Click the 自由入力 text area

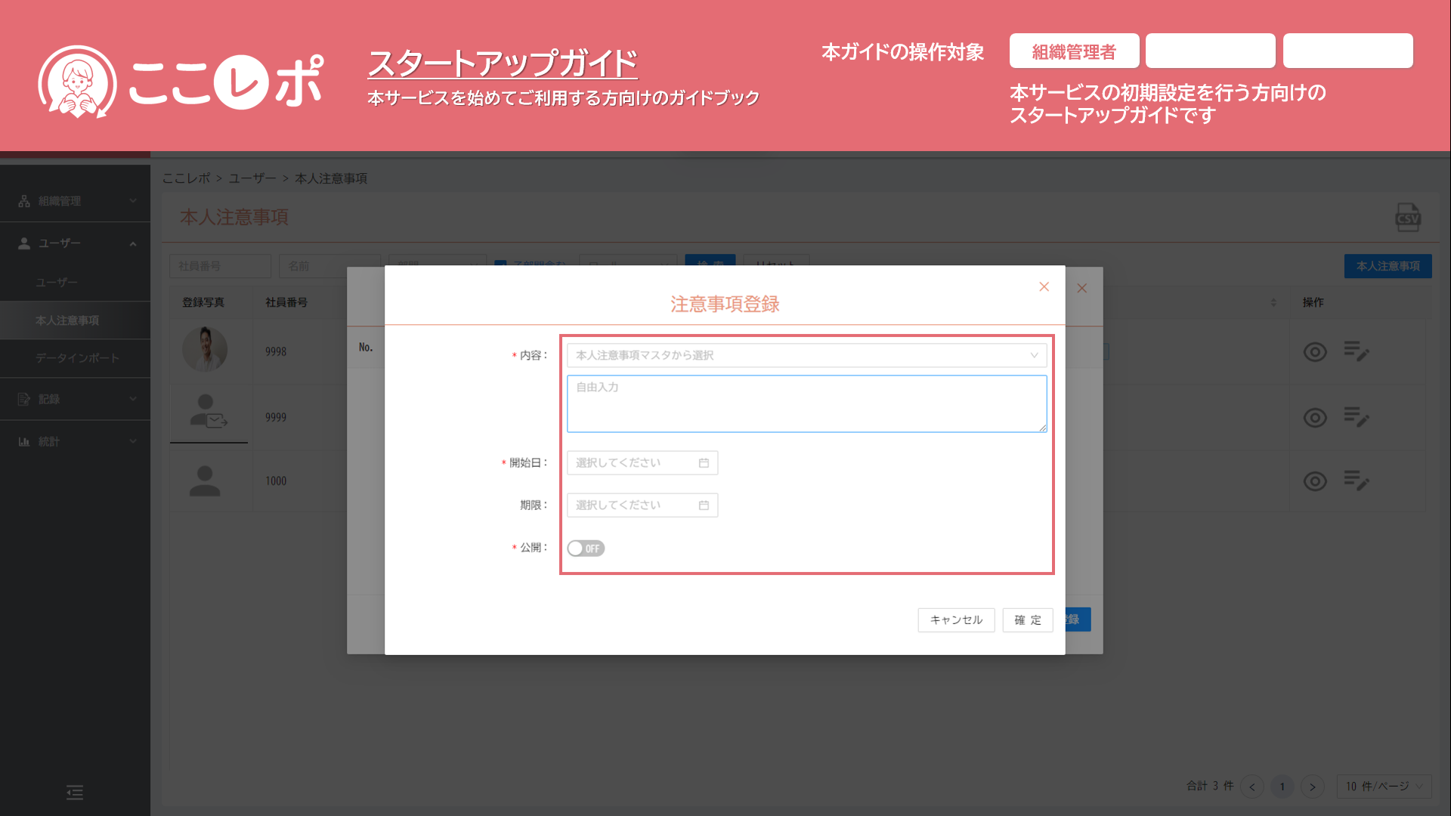[806, 404]
